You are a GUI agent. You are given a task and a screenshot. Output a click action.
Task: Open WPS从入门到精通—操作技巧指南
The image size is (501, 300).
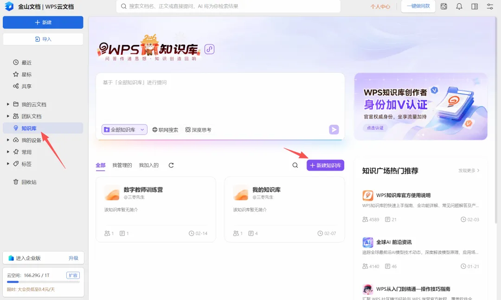coord(413,289)
